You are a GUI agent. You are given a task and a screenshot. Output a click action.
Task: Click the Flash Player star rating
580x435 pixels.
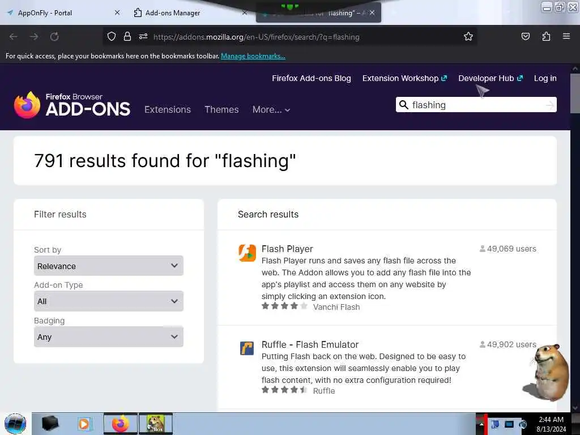click(x=284, y=306)
